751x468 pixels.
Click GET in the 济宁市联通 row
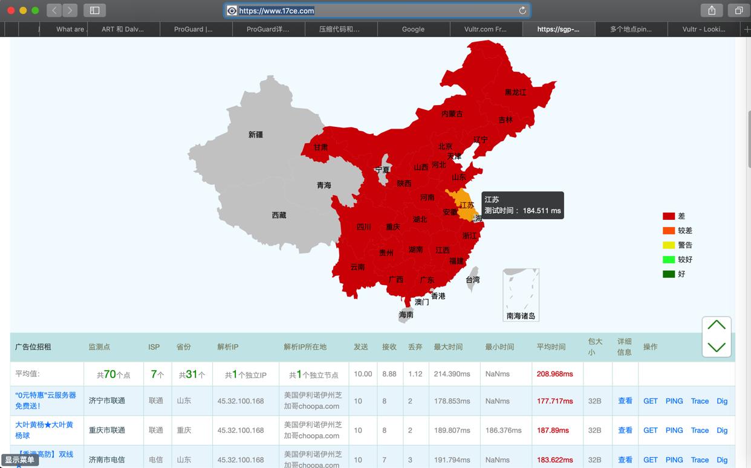coord(651,401)
